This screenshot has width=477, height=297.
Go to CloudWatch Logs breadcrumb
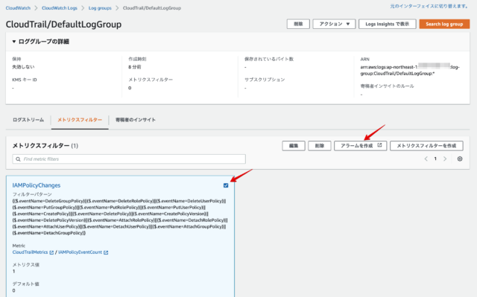click(x=60, y=8)
